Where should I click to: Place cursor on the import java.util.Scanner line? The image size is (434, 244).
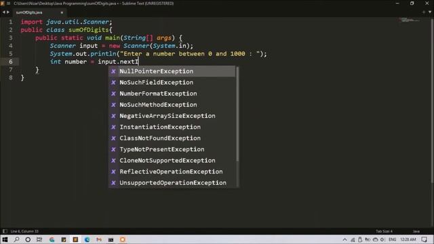pyautogui.click(x=66, y=22)
